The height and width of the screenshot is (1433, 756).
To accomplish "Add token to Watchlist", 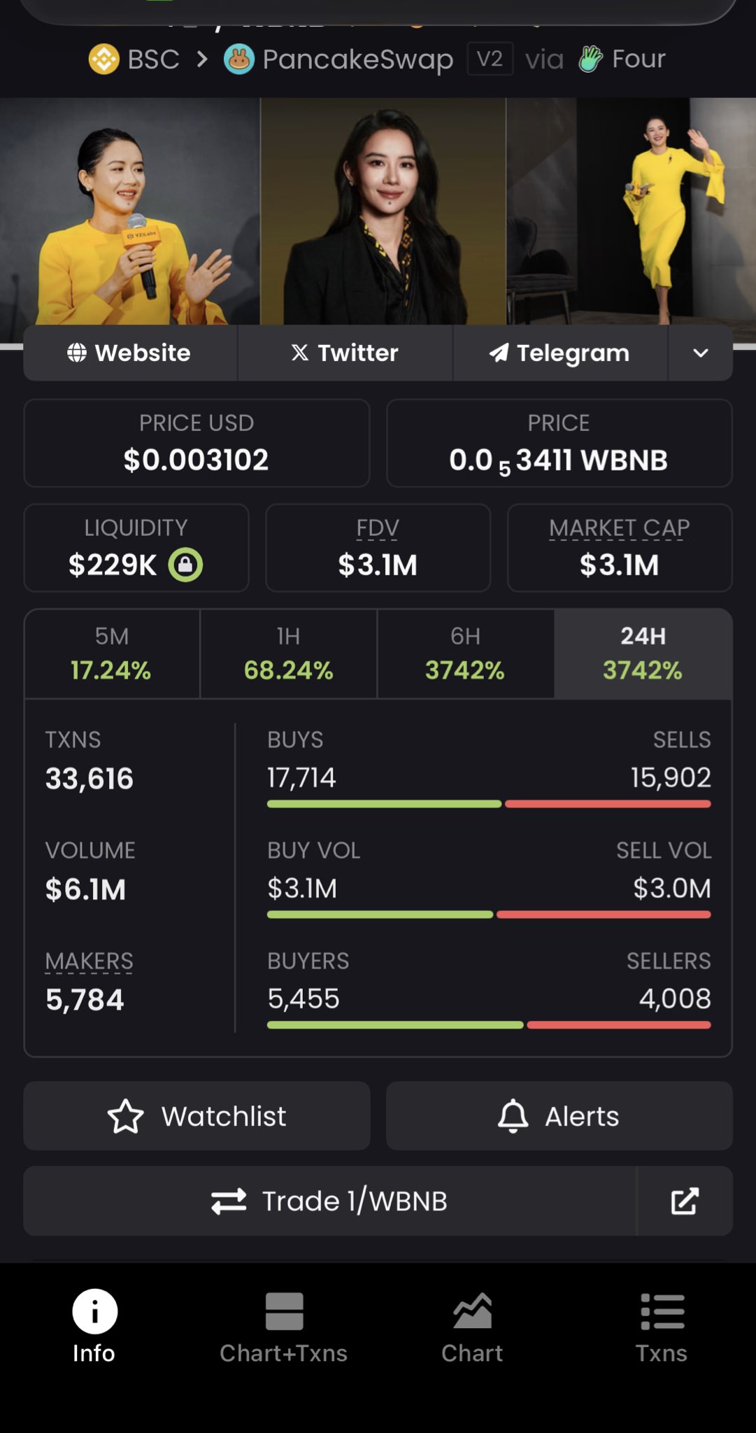I will point(197,1116).
